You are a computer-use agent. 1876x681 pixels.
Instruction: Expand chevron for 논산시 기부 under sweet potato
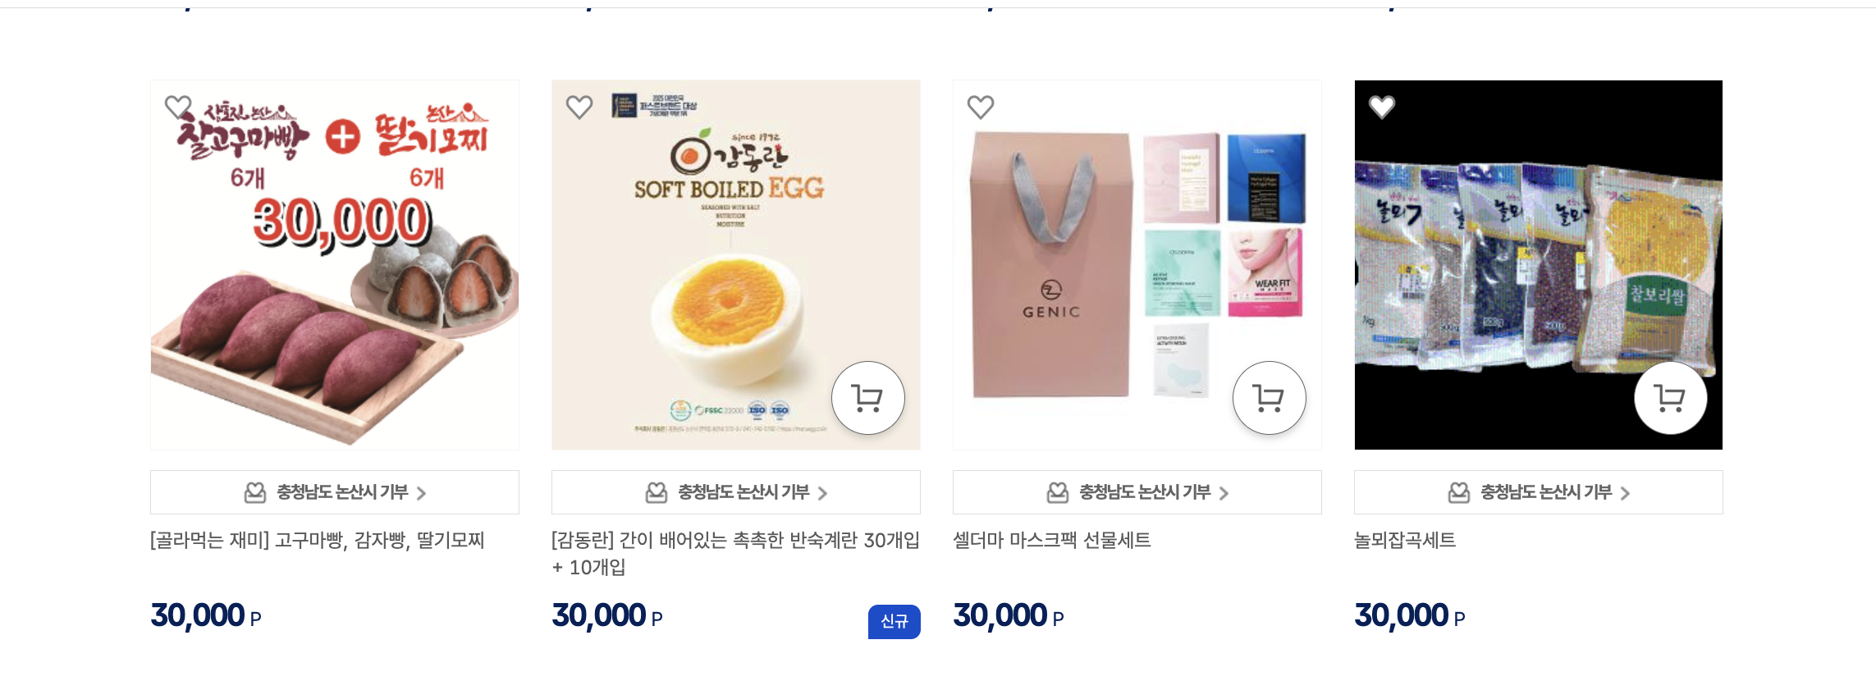(421, 493)
